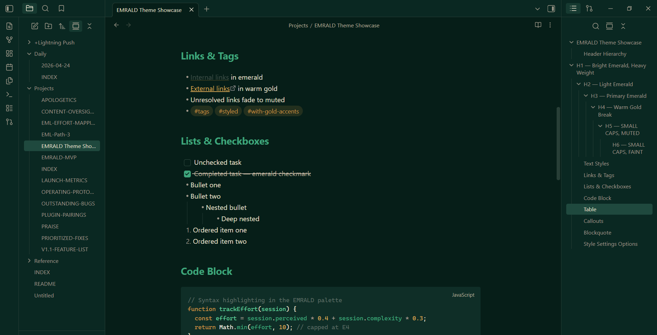Show outline panel tab in right sidebar
This screenshot has height=335, width=657.
point(573,9)
